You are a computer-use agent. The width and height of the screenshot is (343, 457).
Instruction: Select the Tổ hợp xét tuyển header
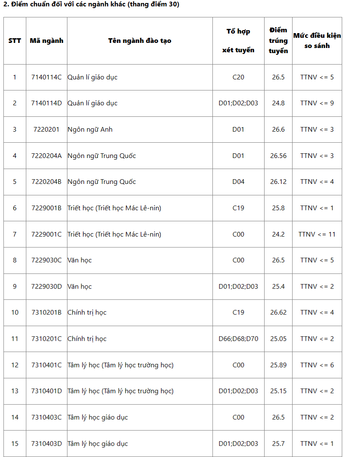tap(238, 41)
